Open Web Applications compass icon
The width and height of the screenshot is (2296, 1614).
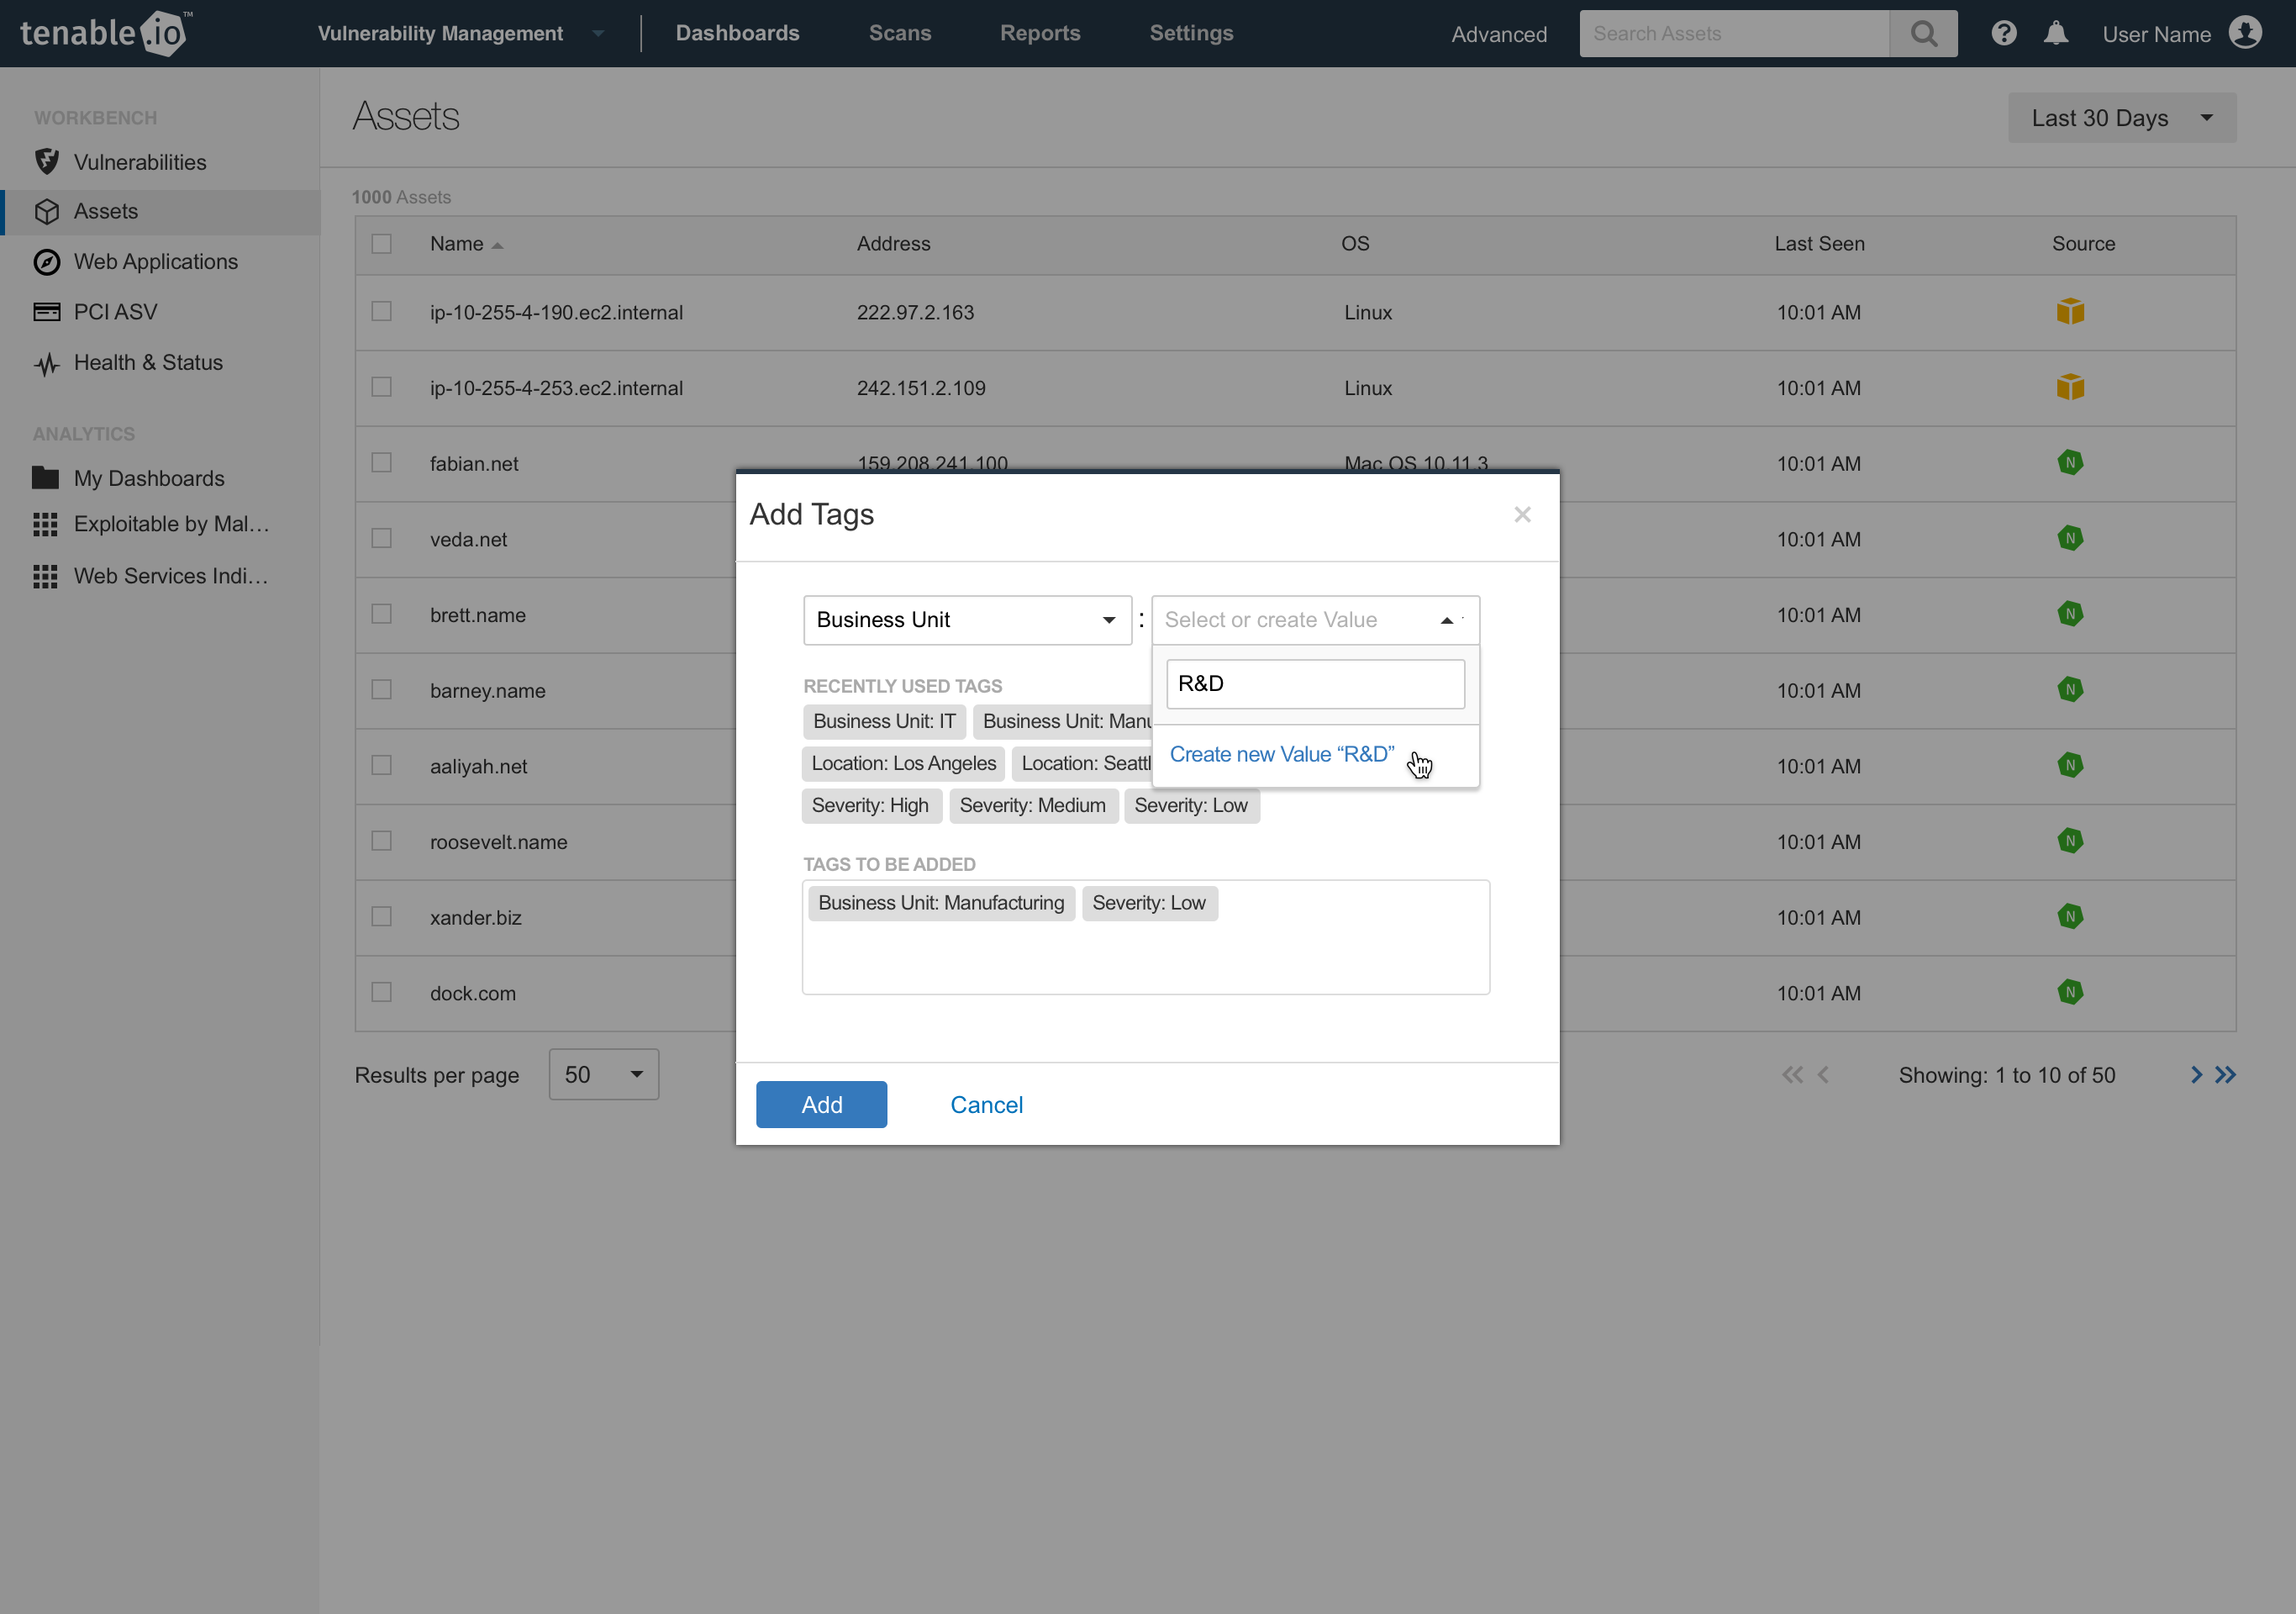(46, 262)
